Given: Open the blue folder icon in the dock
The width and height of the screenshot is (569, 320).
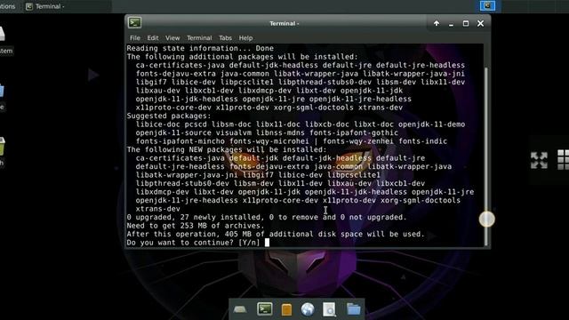Looking at the screenshot, I should coord(353,309).
